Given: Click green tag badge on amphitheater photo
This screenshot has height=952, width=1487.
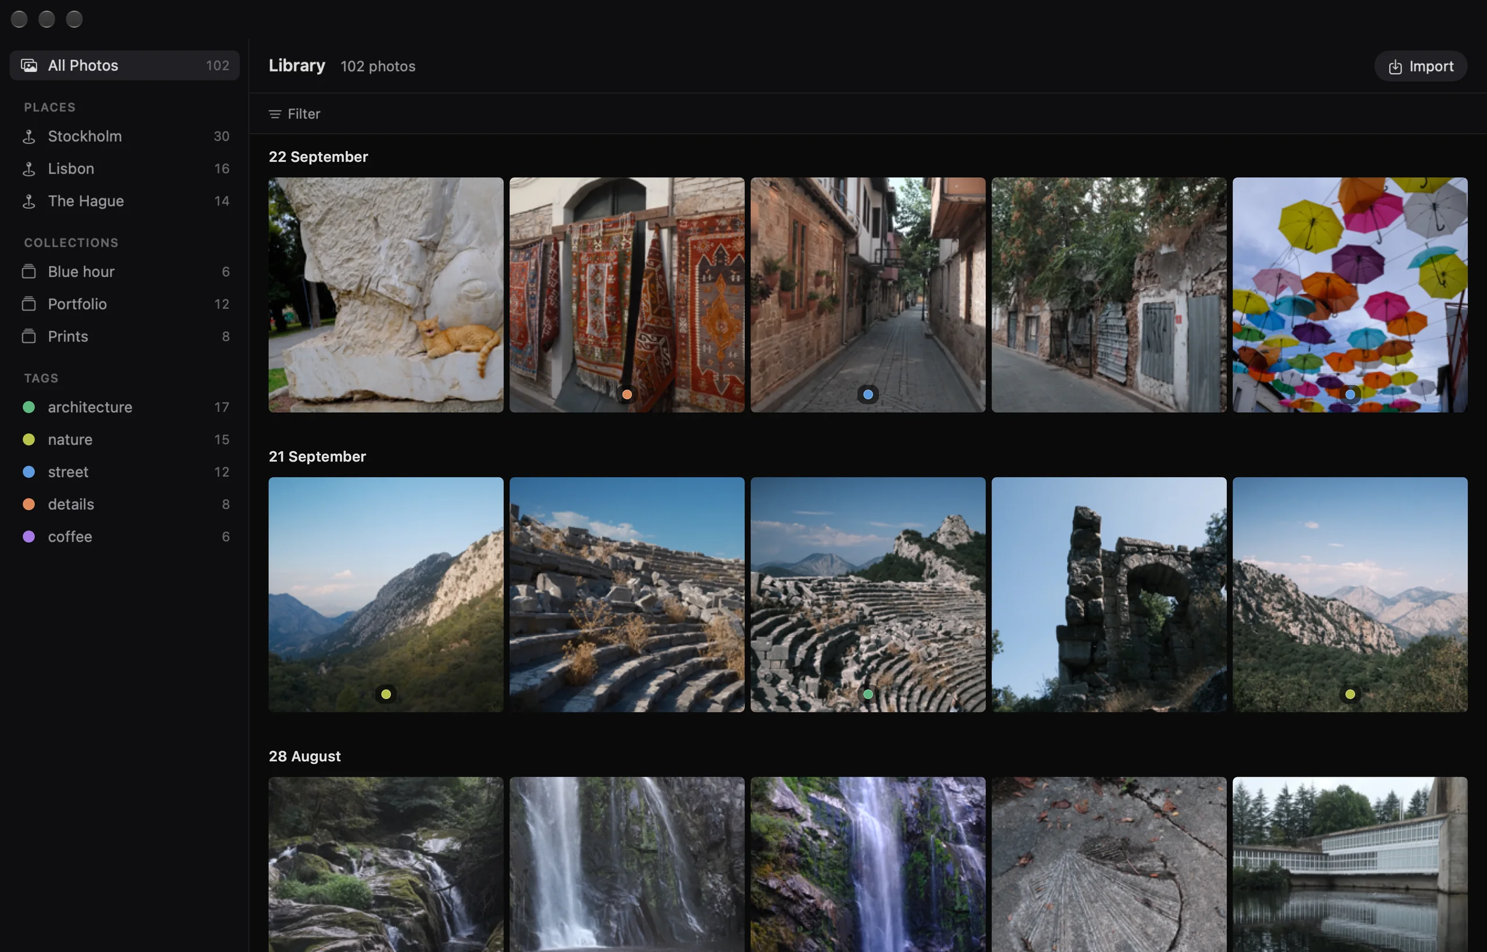Looking at the screenshot, I should (x=868, y=694).
